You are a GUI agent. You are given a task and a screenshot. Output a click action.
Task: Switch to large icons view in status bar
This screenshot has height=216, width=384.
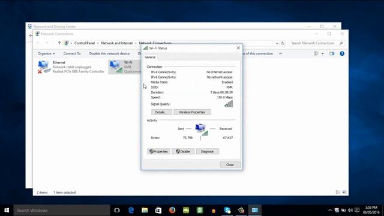[344, 192]
